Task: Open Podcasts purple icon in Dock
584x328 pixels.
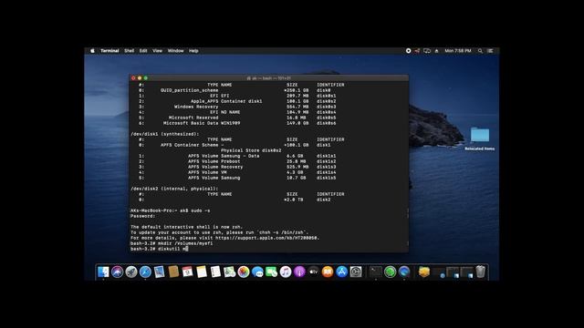Action: 299,272
